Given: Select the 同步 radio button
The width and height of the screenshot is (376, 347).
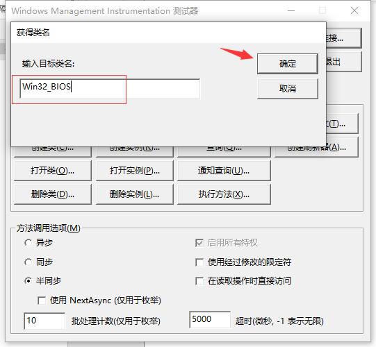Looking at the screenshot, I should [28, 262].
